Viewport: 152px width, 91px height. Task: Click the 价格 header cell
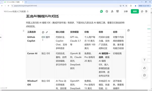90,32
